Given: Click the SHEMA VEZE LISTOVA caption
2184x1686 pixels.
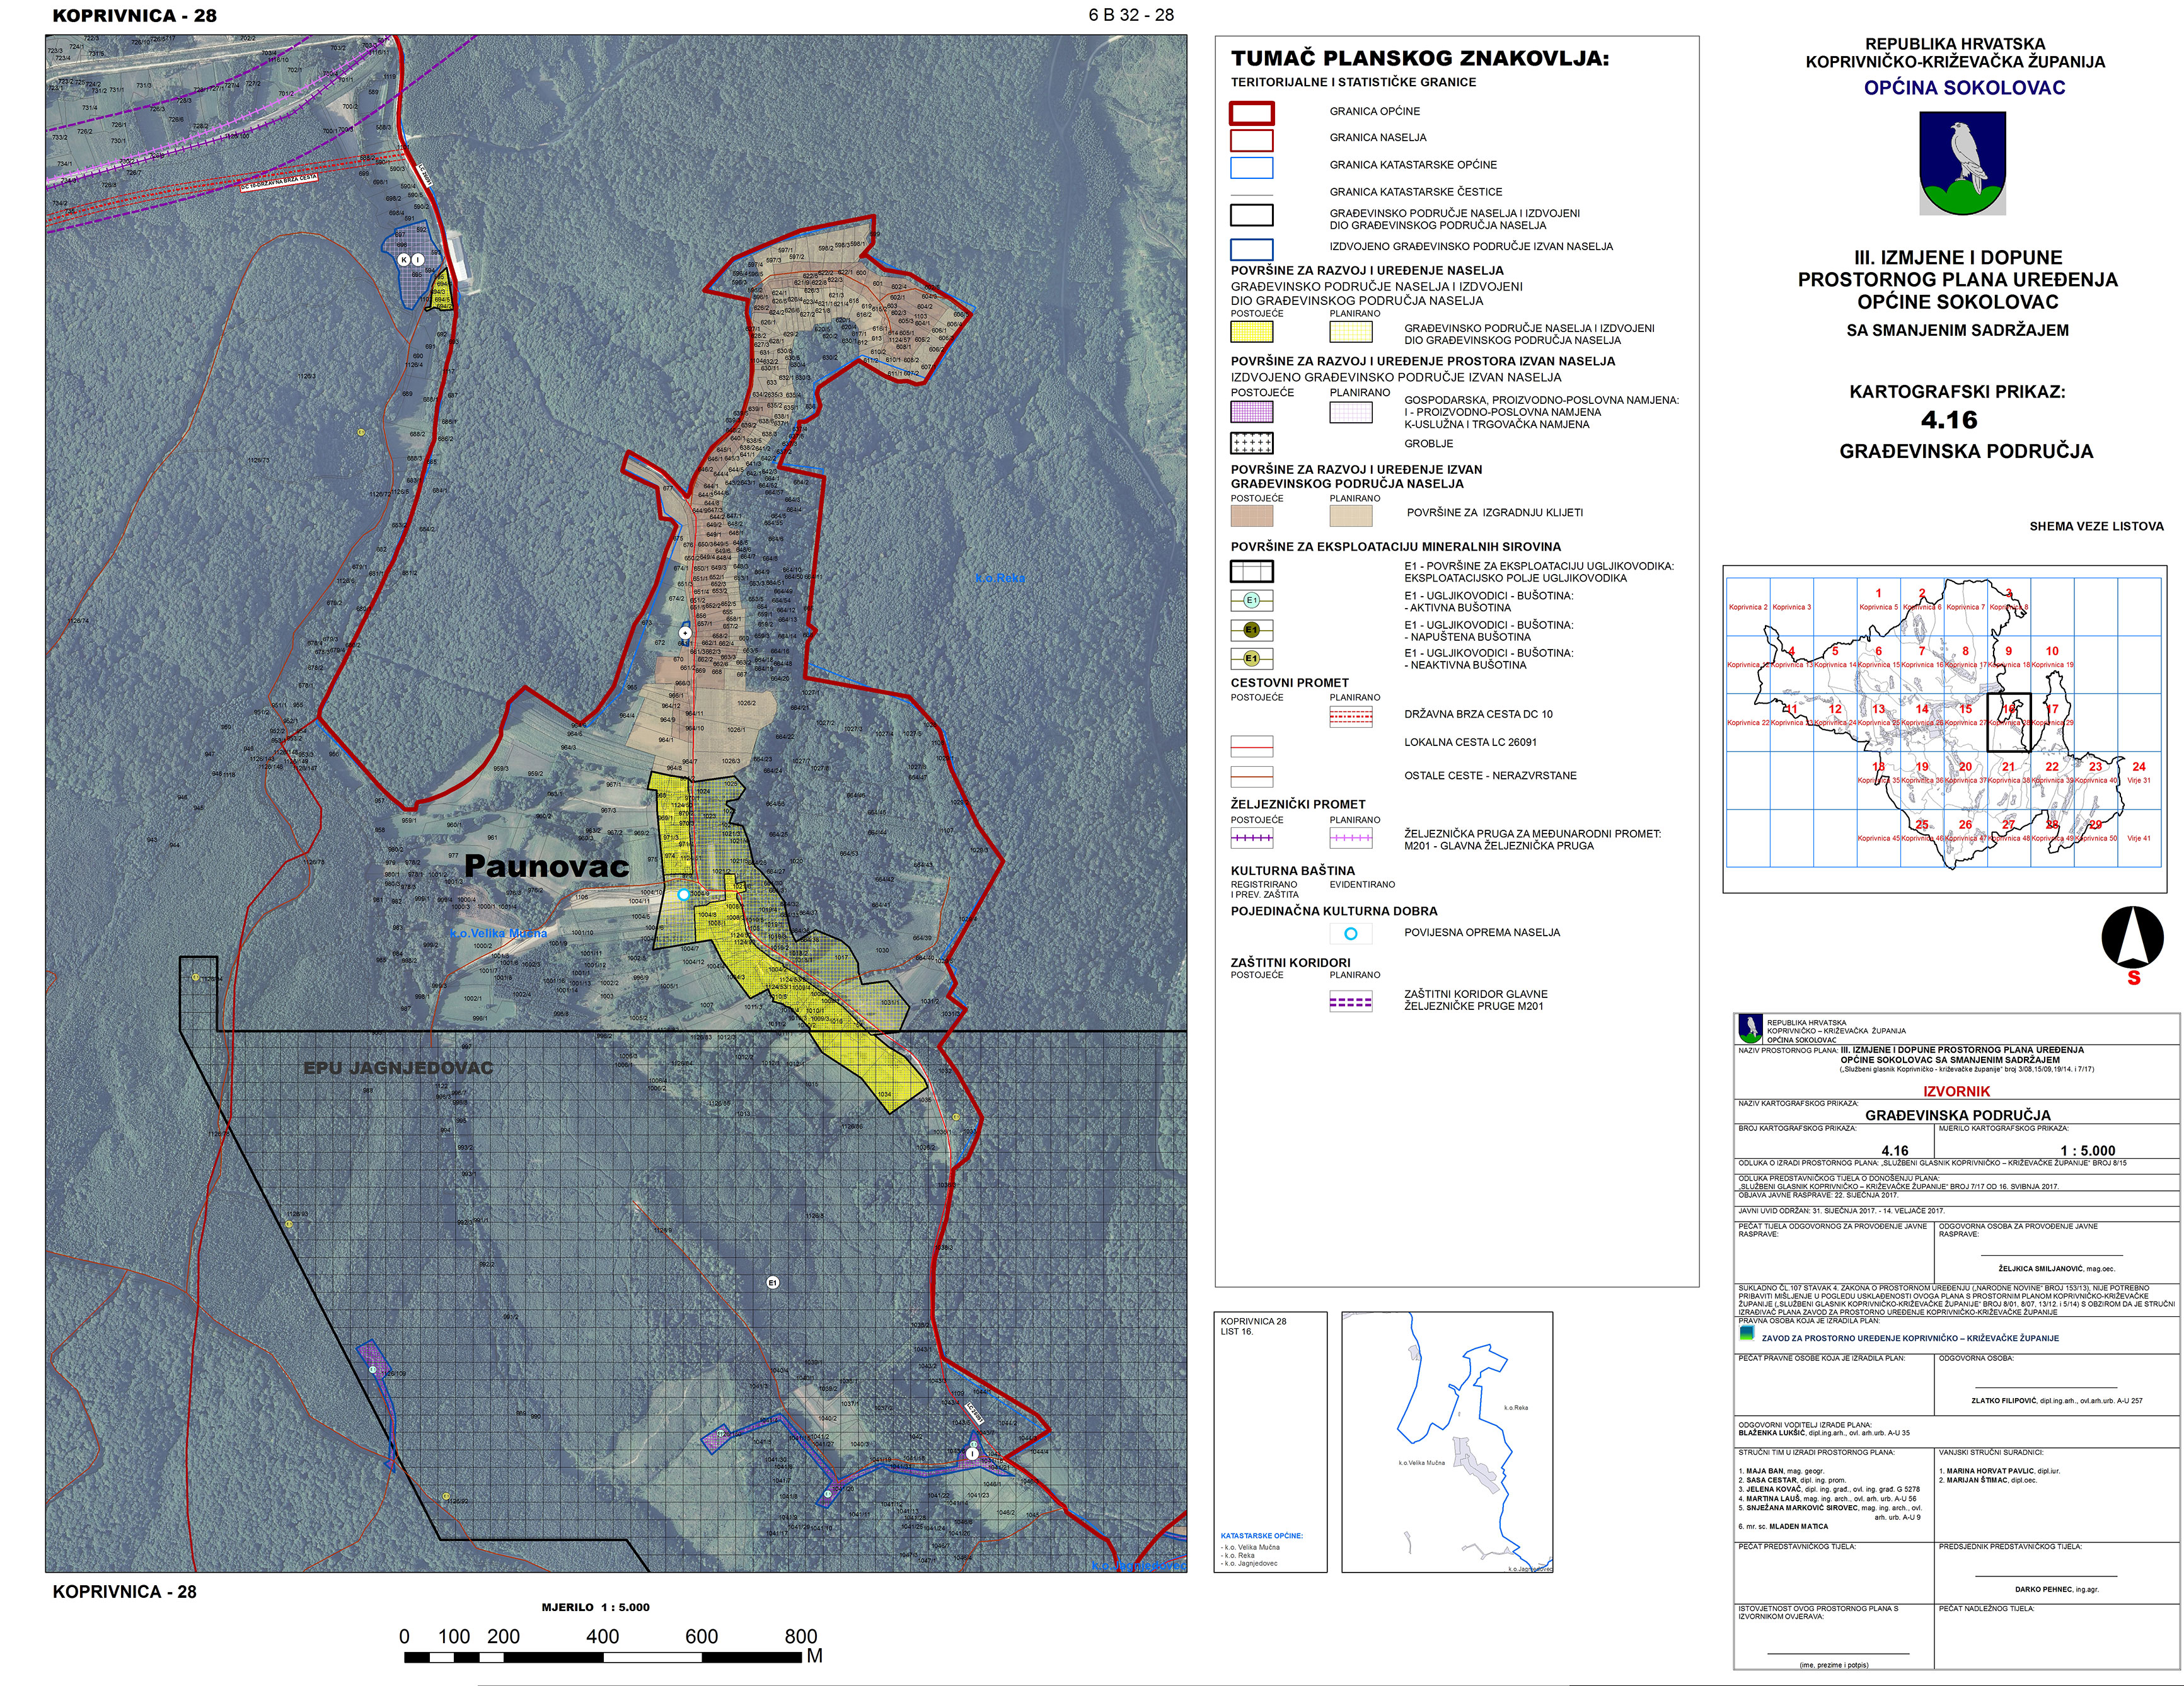Looking at the screenshot, I should tap(2096, 527).
